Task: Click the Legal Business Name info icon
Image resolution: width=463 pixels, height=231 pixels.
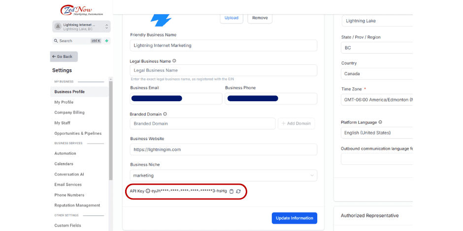Action: tap(174, 61)
